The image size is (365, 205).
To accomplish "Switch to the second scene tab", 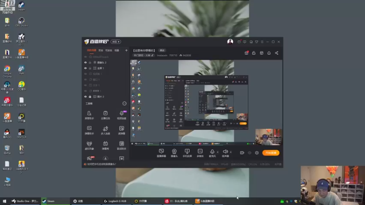I will point(100,50).
